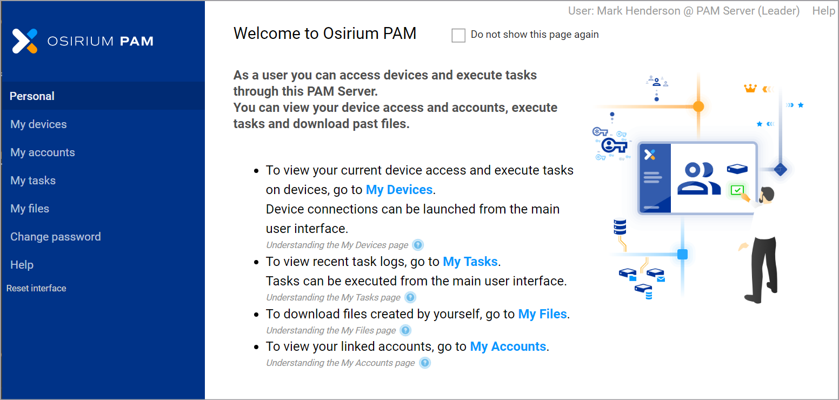Select My devices in the sidebar

(38, 124)
